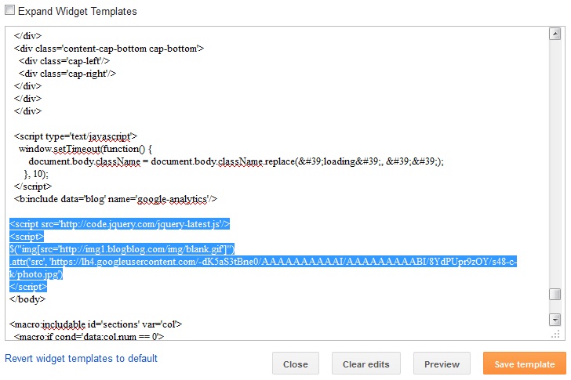Viewport: 571px width, 380px height.
Task: Click the Save template button
Action: (x=525, y=364)
